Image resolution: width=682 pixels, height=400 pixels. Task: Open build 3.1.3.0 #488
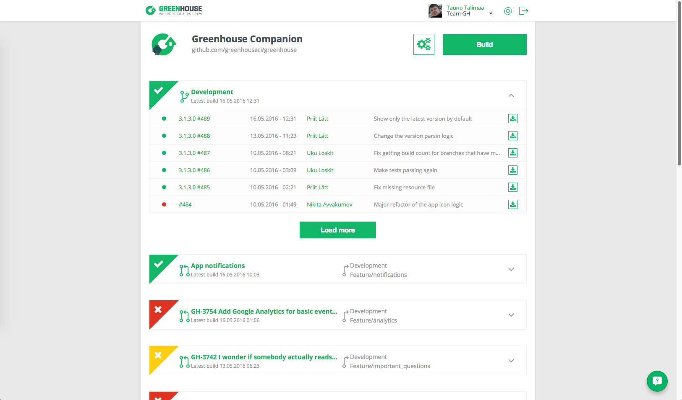pyautogui.click(x=194, y=136)
